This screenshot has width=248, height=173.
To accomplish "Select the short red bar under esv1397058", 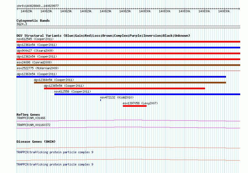I will (135, 106).
